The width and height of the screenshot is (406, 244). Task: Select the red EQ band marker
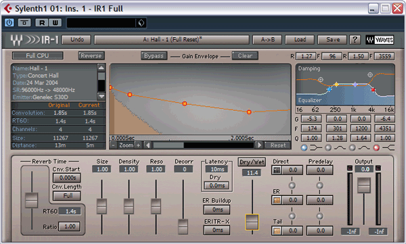(373, 90)
